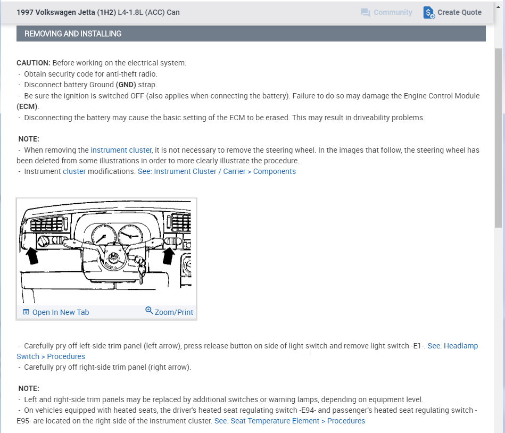Click the Create Quote dollar icon
505x433 pixels.
coord(429,13)
